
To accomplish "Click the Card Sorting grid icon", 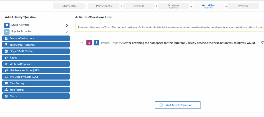I will 6,83.
